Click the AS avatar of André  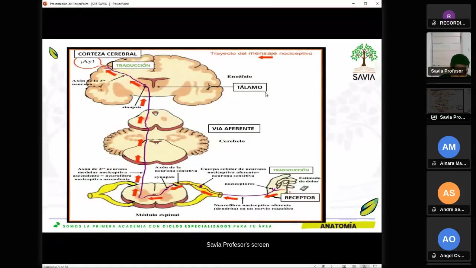[x=449, y=193]
